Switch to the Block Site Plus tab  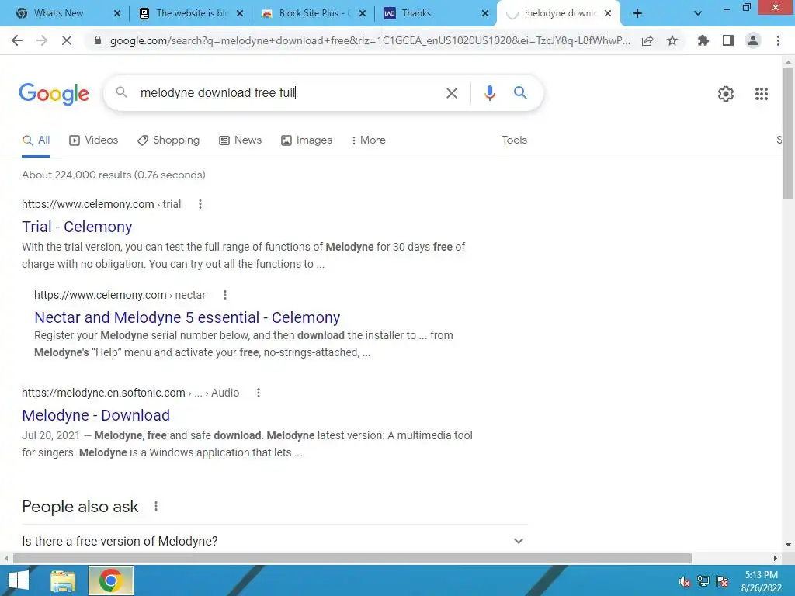(x=314, y=13)
